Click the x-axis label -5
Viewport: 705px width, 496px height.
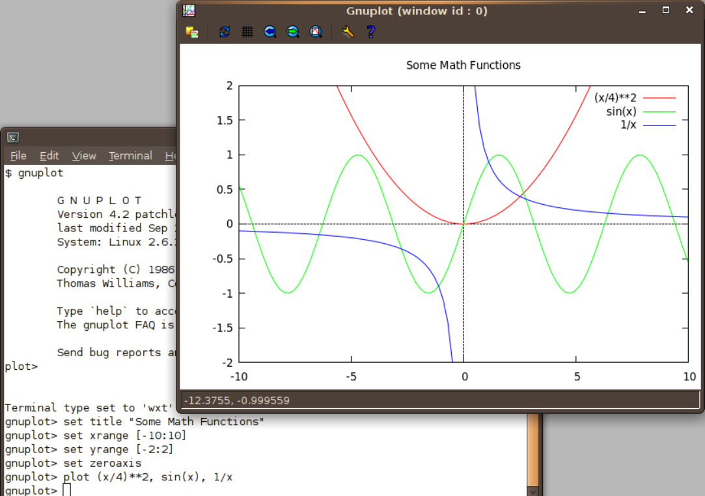pos(351,376)
